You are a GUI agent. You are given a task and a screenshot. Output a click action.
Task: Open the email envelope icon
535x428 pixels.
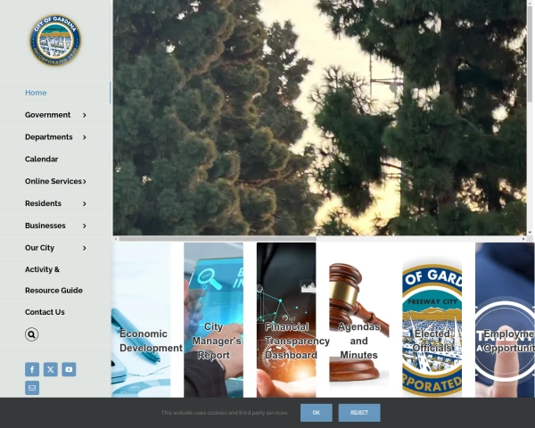point(32,388)
